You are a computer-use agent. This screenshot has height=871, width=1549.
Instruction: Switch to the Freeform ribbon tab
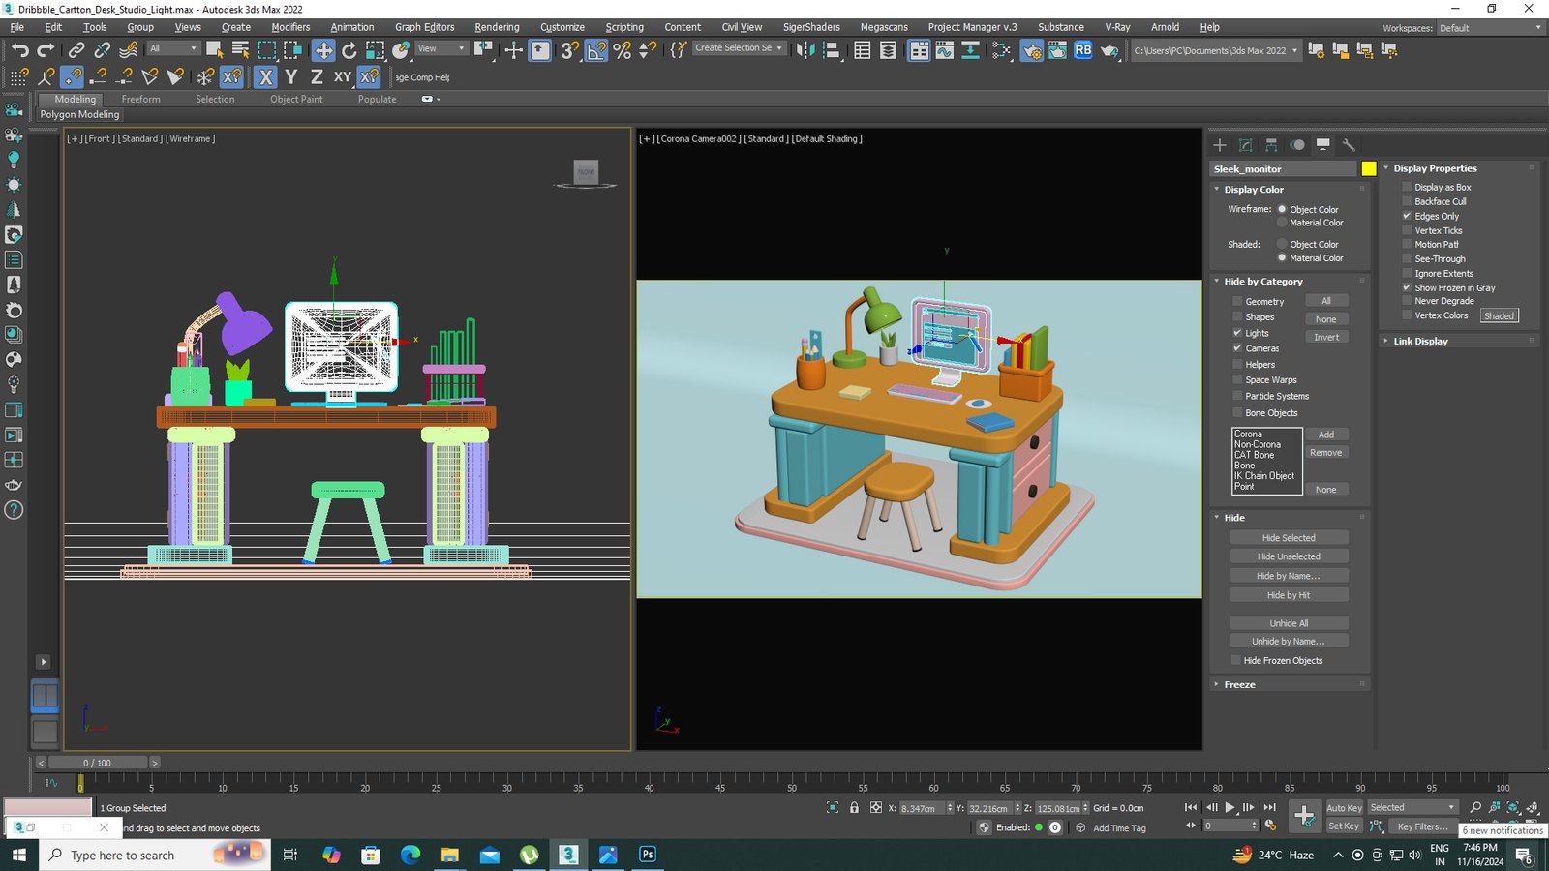point(141,99)
